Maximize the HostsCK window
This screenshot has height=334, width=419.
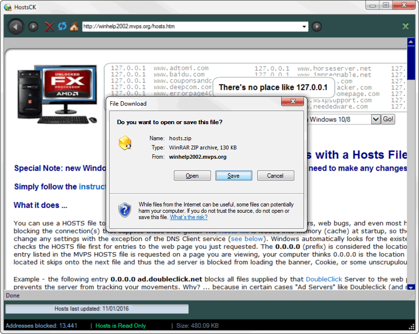pyautogui.click(x=386, y=5)
